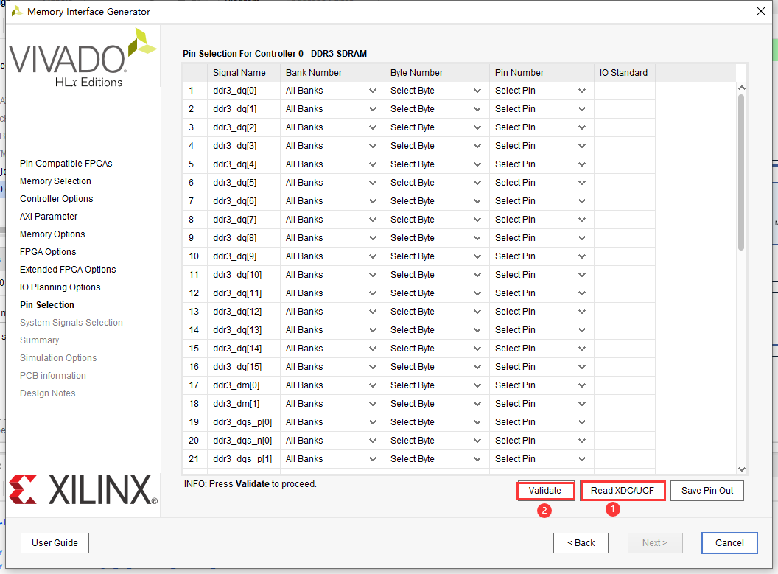Open the FPGA Options step
This screenshot has width=778, height=574.
coord(46,251)
